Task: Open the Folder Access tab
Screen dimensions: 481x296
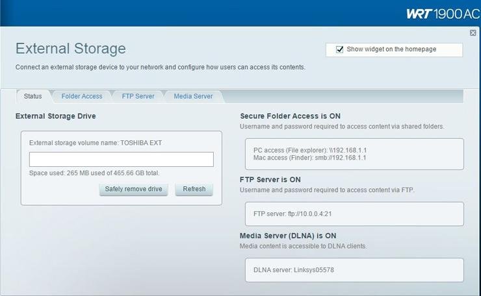Action: pyautogui.click(x=82, y=96)
